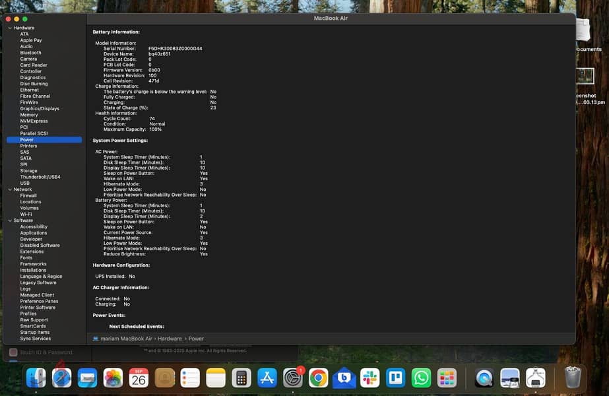The image size is (609, 396).
Task: Collapse the Hardware section in the sidebar
Action: click(x=10, y=28)
